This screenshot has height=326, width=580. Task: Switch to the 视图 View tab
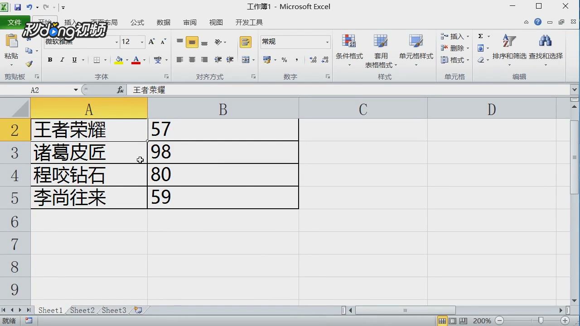click(x=216, y=22)
